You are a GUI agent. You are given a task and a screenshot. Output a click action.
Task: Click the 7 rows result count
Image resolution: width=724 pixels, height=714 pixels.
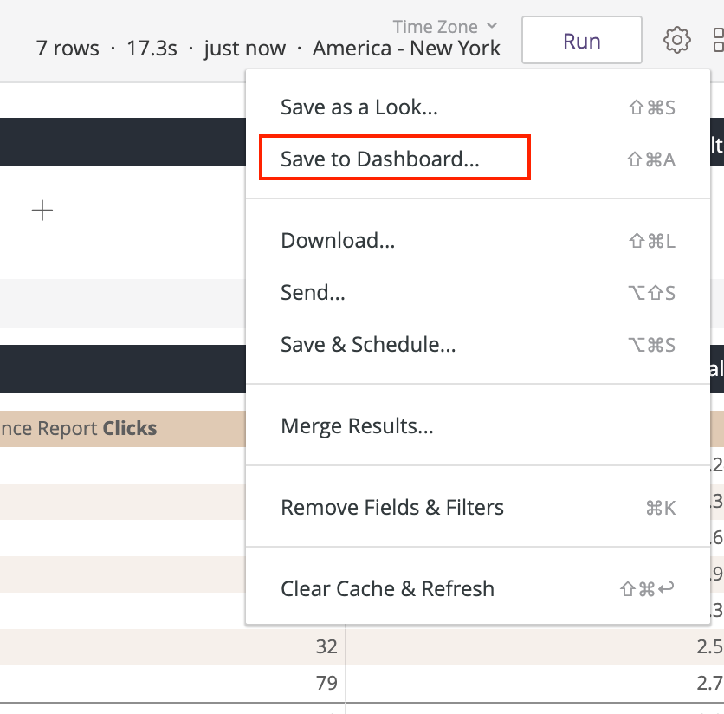click(x=68, y=48)
